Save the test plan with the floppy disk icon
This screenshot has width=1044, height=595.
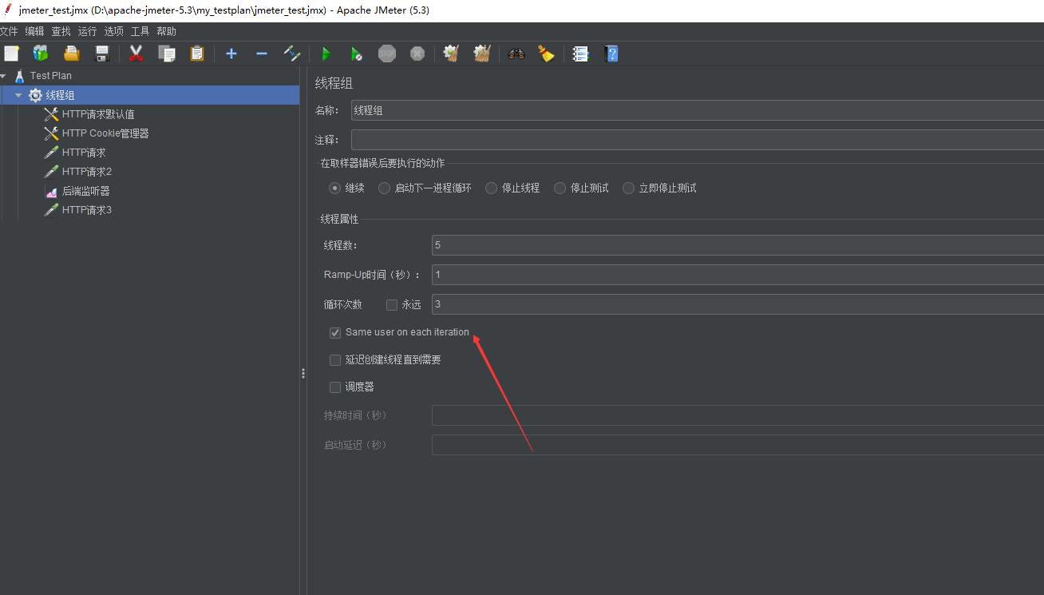[101, 54]
